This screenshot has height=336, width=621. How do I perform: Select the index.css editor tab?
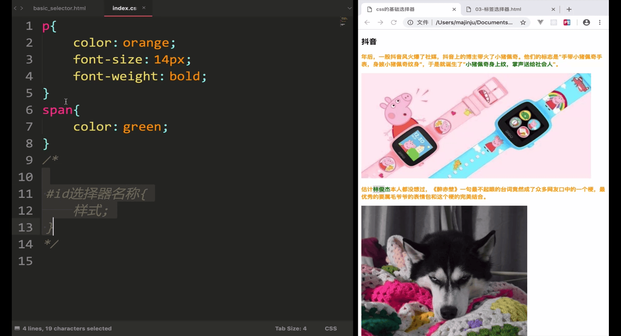[124, 8]
